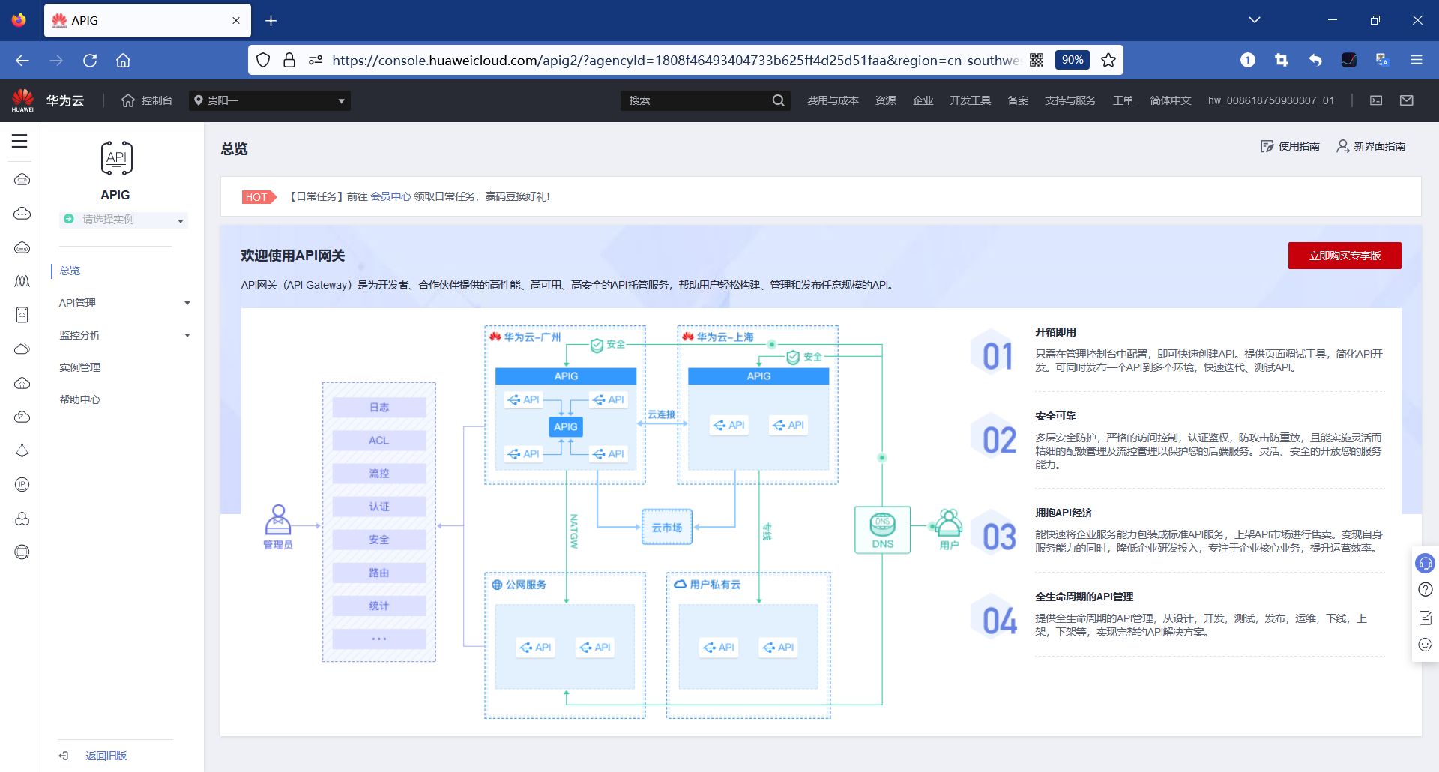The height and width of the screenshot is (772, 1439).
Task: Click the smiley satisfaction icon
Action: (x=1426, y=645)
